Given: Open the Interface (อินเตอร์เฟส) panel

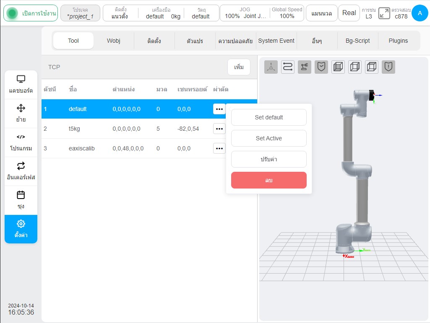Looking at the screenshot, I should (x=21, y=171).
